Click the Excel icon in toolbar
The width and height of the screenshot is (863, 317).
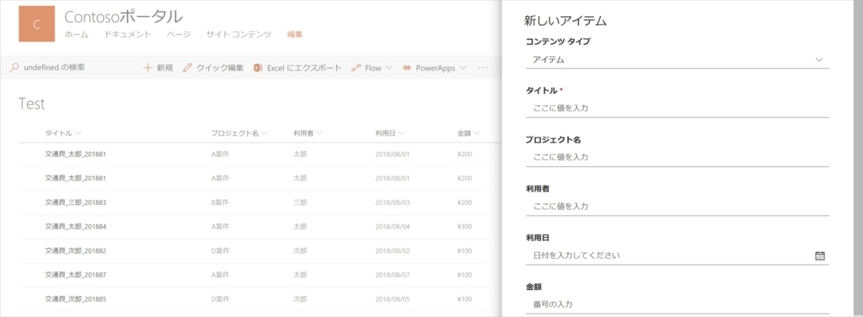[258, 67]
